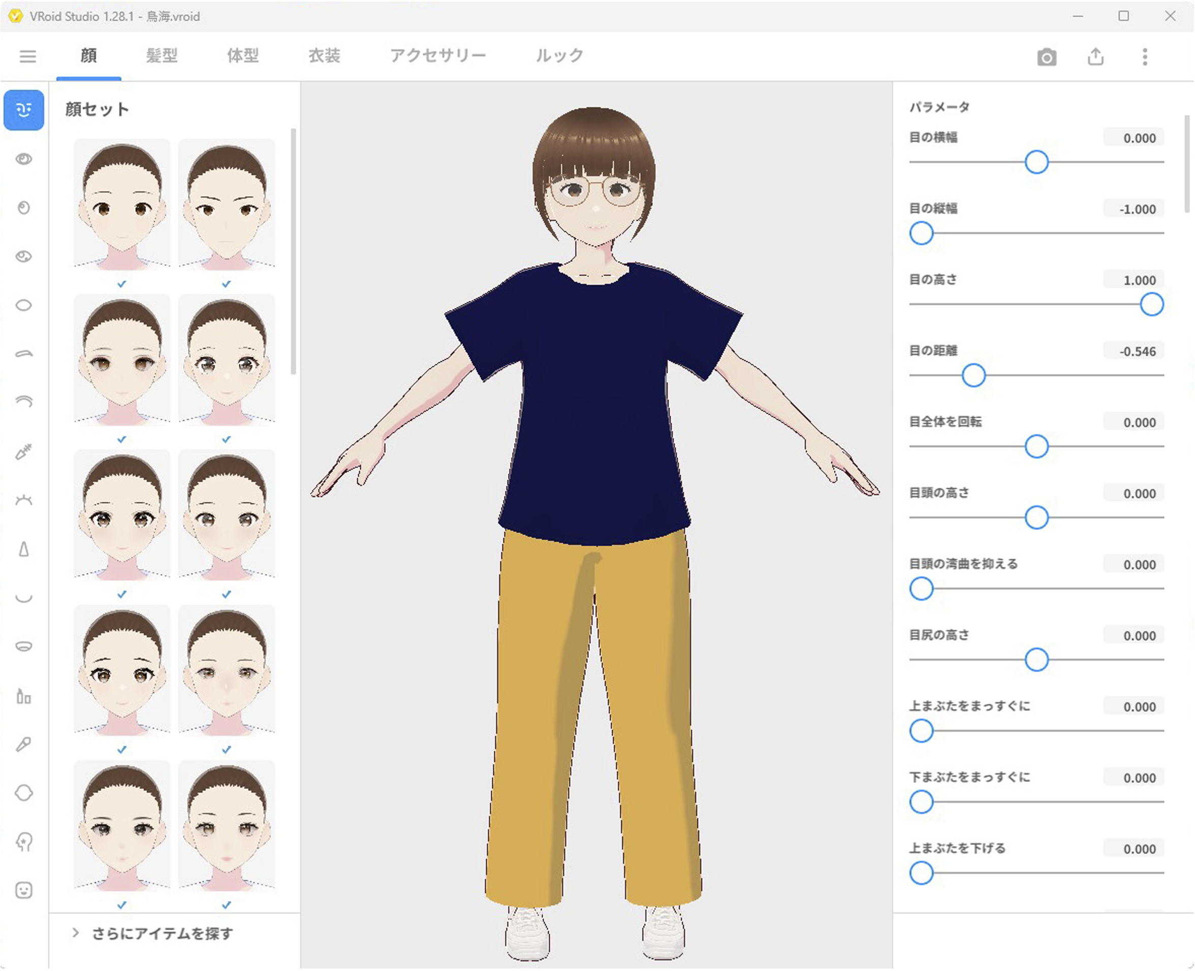
Task: Click the parameter panel scrollbar
Action: (x=1186, y=165)
